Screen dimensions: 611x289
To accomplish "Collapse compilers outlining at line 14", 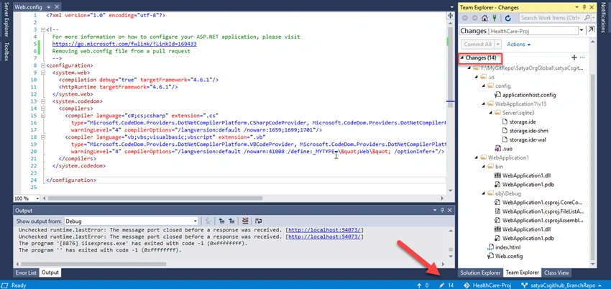I will click(x=42, y=109).
